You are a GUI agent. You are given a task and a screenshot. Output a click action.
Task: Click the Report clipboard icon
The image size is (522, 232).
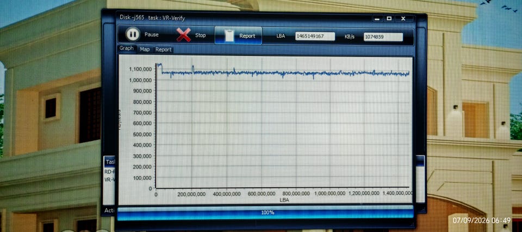(229, 36)
